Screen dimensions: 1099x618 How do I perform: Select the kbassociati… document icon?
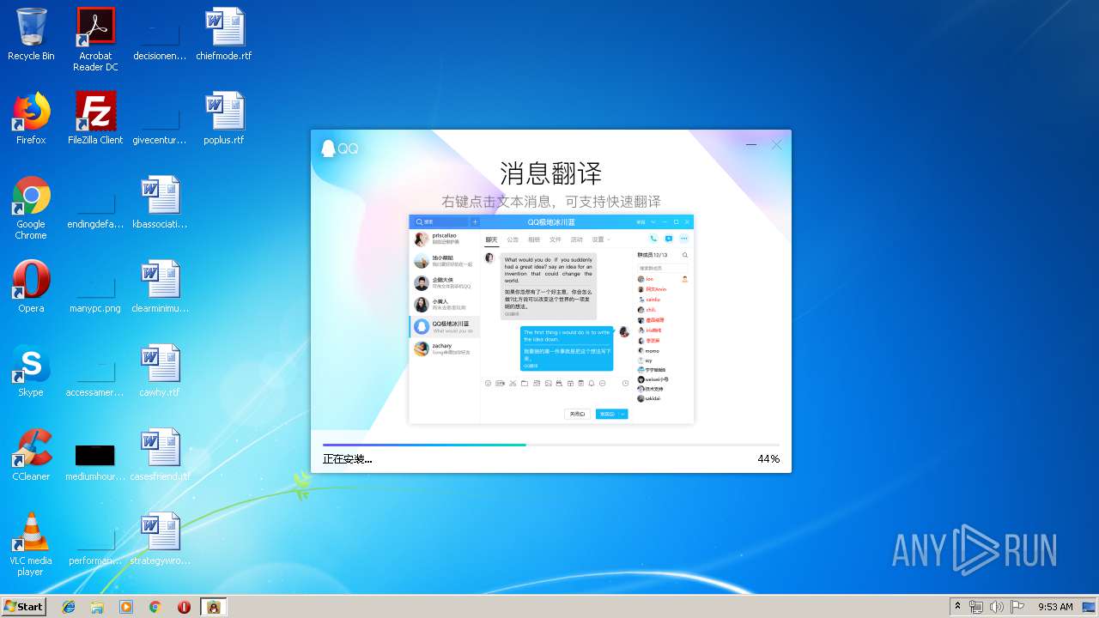pyautogui.click(x=160, y=203)
